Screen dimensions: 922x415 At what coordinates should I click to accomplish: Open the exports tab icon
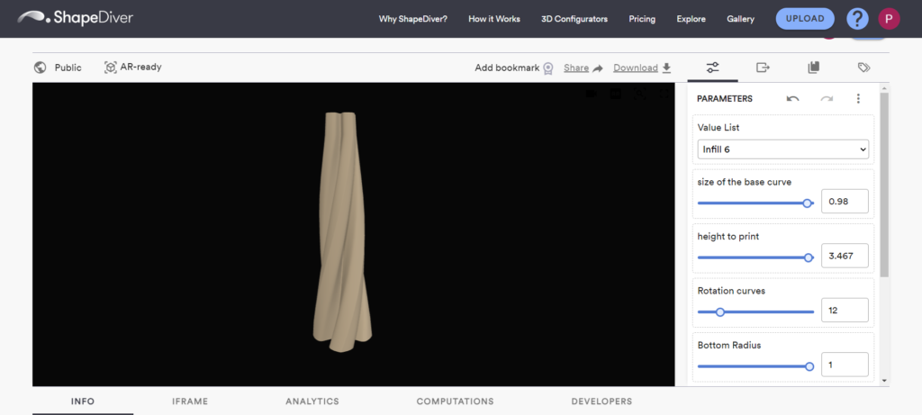(x=763, y=68)
